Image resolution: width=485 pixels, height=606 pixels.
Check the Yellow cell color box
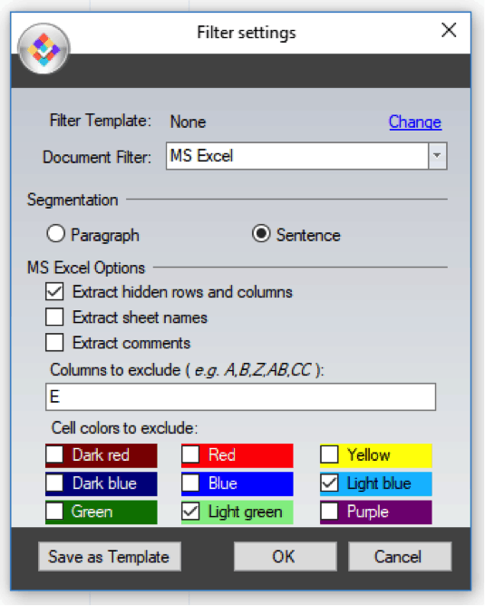(329, 454)
